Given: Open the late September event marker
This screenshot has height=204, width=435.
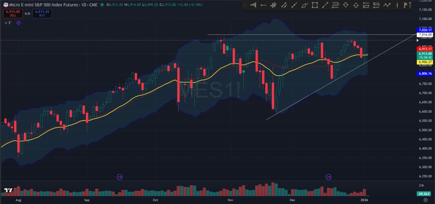Looking at the screenshot, I should pyautogui.click(x=119, y=177).
